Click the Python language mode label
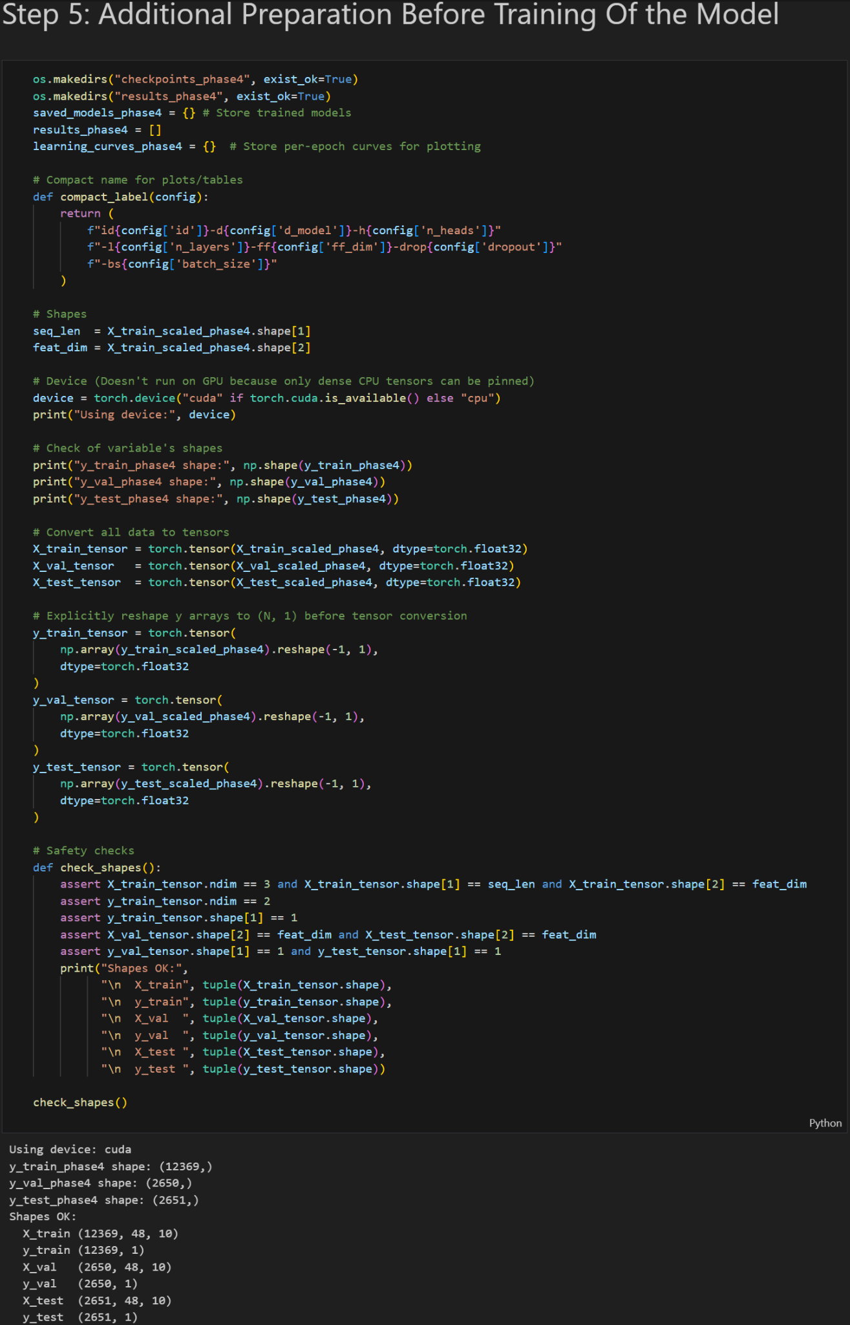Screen dimensions: 850x1325 tap(825, 1123)
